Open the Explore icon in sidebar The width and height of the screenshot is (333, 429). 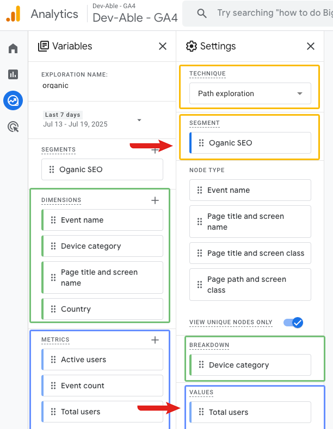point(13,100)
